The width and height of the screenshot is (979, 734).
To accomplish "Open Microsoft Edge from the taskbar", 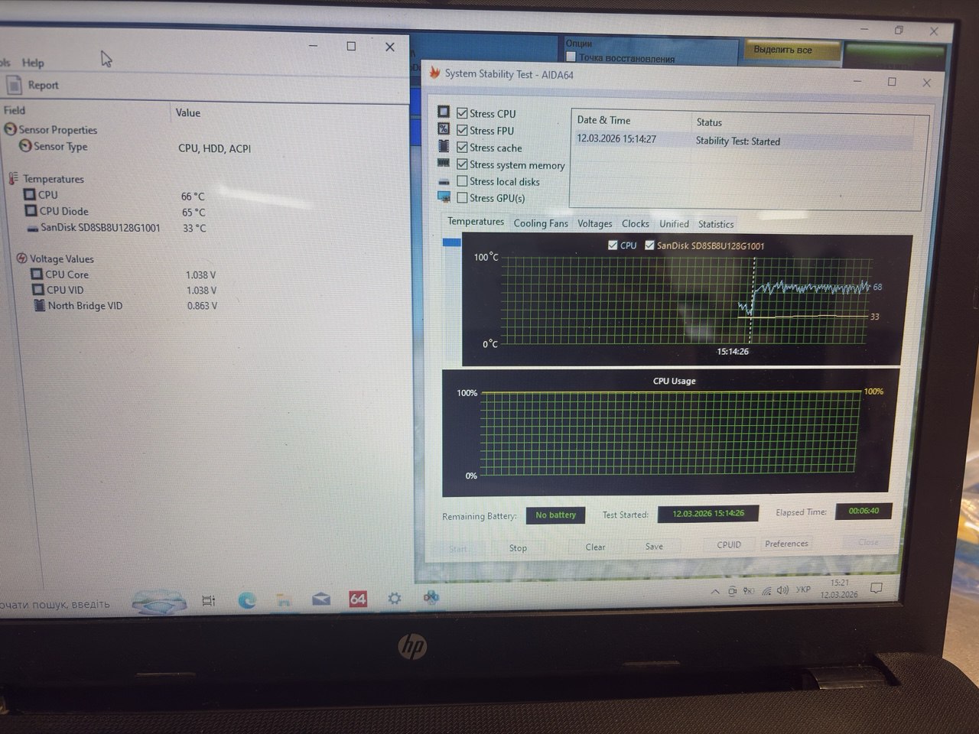I will pyautogui.click(x=246, y=601).
